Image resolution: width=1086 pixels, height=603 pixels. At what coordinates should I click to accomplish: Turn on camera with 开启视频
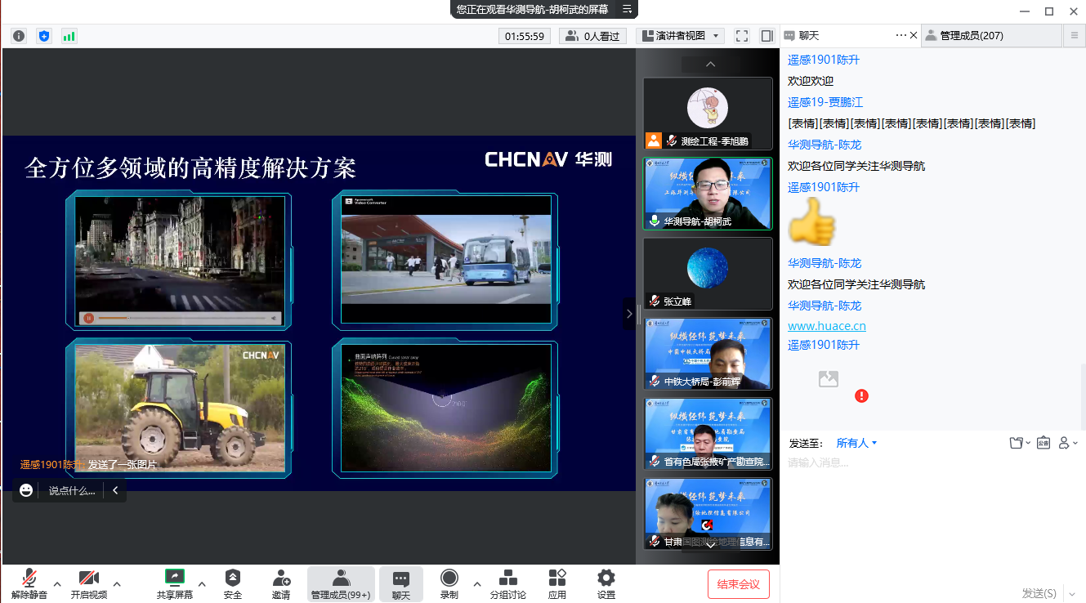tap(89, 583)
